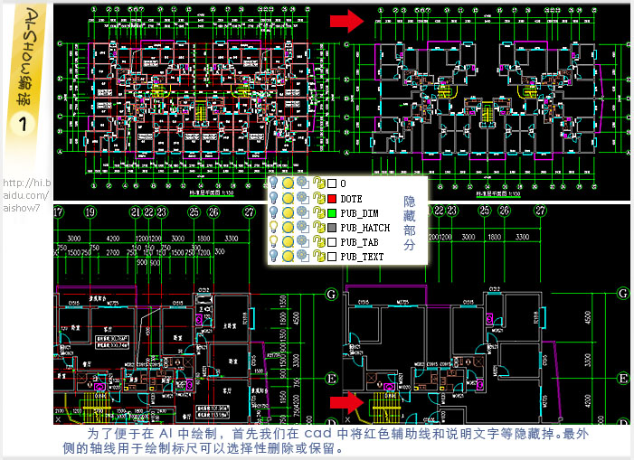Select the PUB_DIM layer name
Image resolution: width=634 pixels, height=460 pixels.
coord(359,213)
